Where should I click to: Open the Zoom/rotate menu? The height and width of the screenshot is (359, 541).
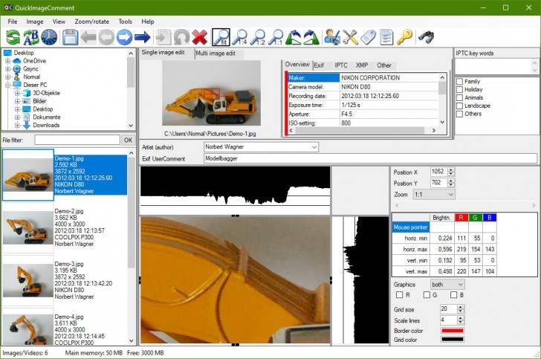tap(92, 22)
